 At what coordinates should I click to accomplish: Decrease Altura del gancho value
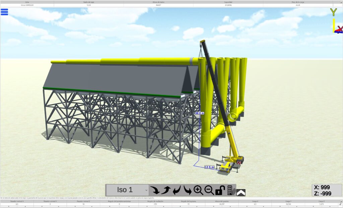[213, 206]
